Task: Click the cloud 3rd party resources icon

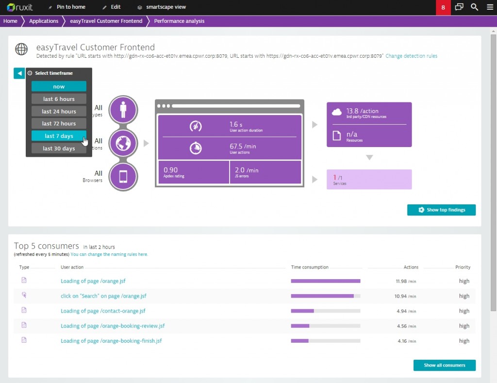Action: pos(337,112)
